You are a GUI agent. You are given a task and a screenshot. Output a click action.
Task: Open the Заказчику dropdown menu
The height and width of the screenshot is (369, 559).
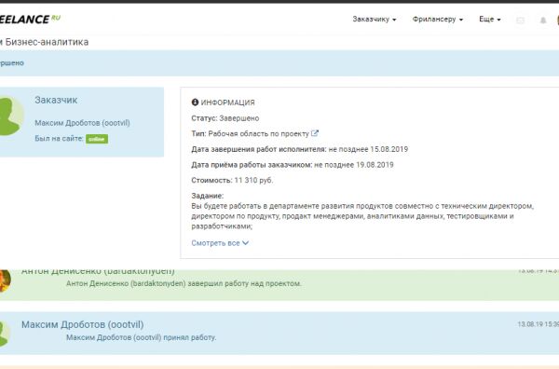(x=375, y=20)
